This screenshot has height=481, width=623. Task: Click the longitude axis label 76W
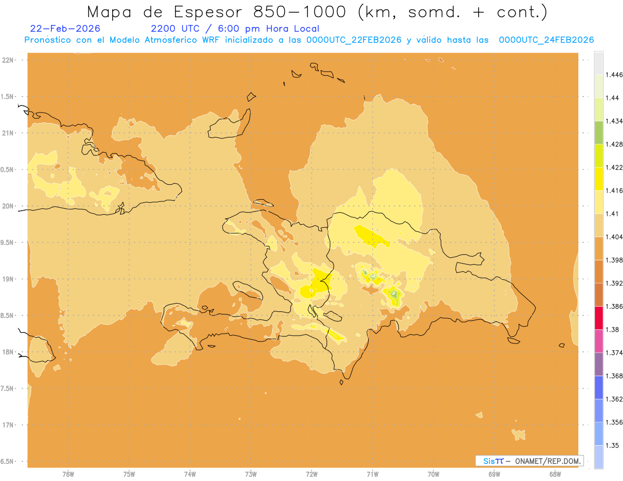[68, 474]
